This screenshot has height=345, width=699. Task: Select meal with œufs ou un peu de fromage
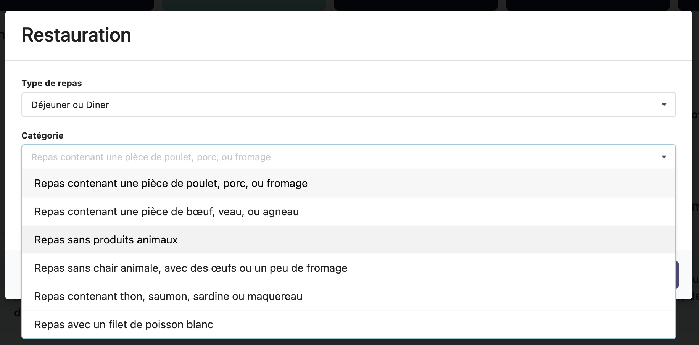point(191,268)
